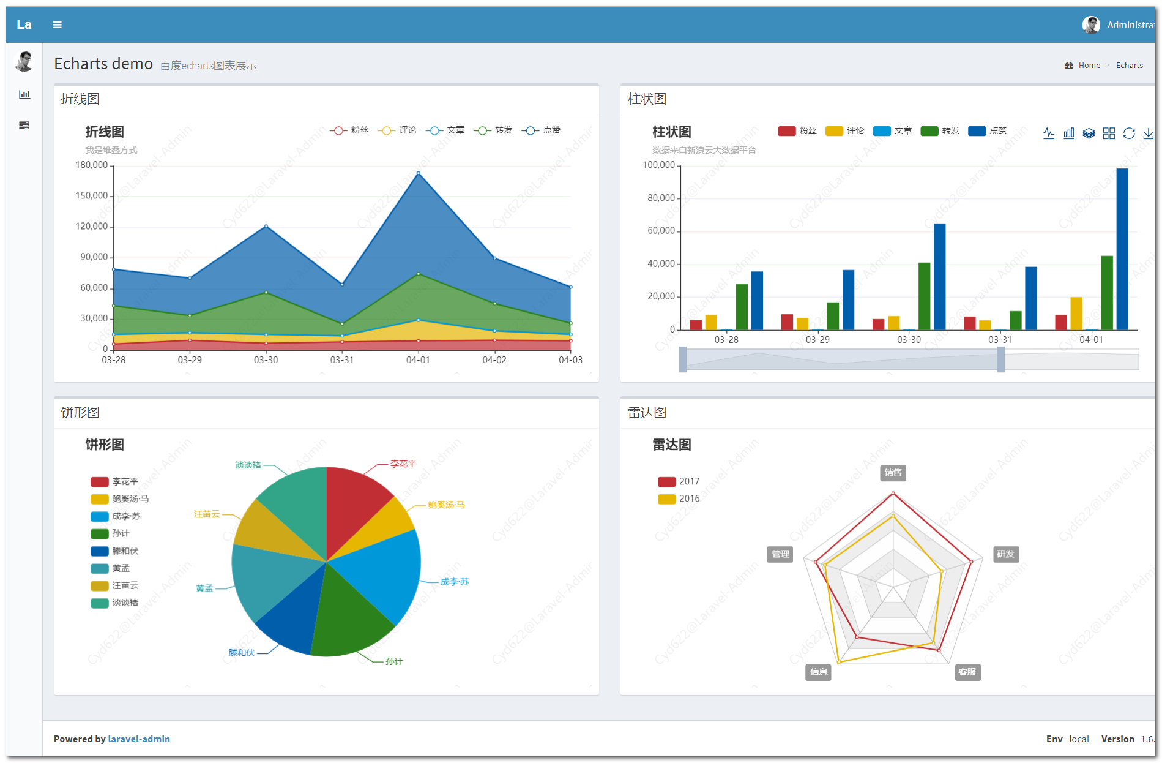Open the Administrator user dropdown menu

[x=1119, y=24]
